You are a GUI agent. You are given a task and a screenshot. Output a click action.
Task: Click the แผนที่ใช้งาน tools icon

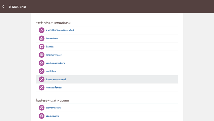(x=41, y=71)
